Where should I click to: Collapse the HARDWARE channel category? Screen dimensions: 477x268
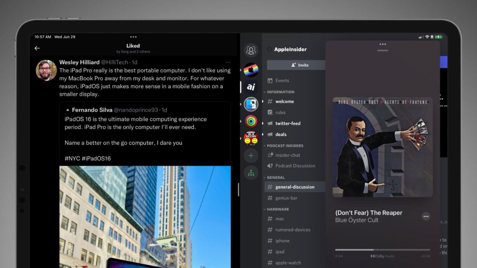point(278,209)
